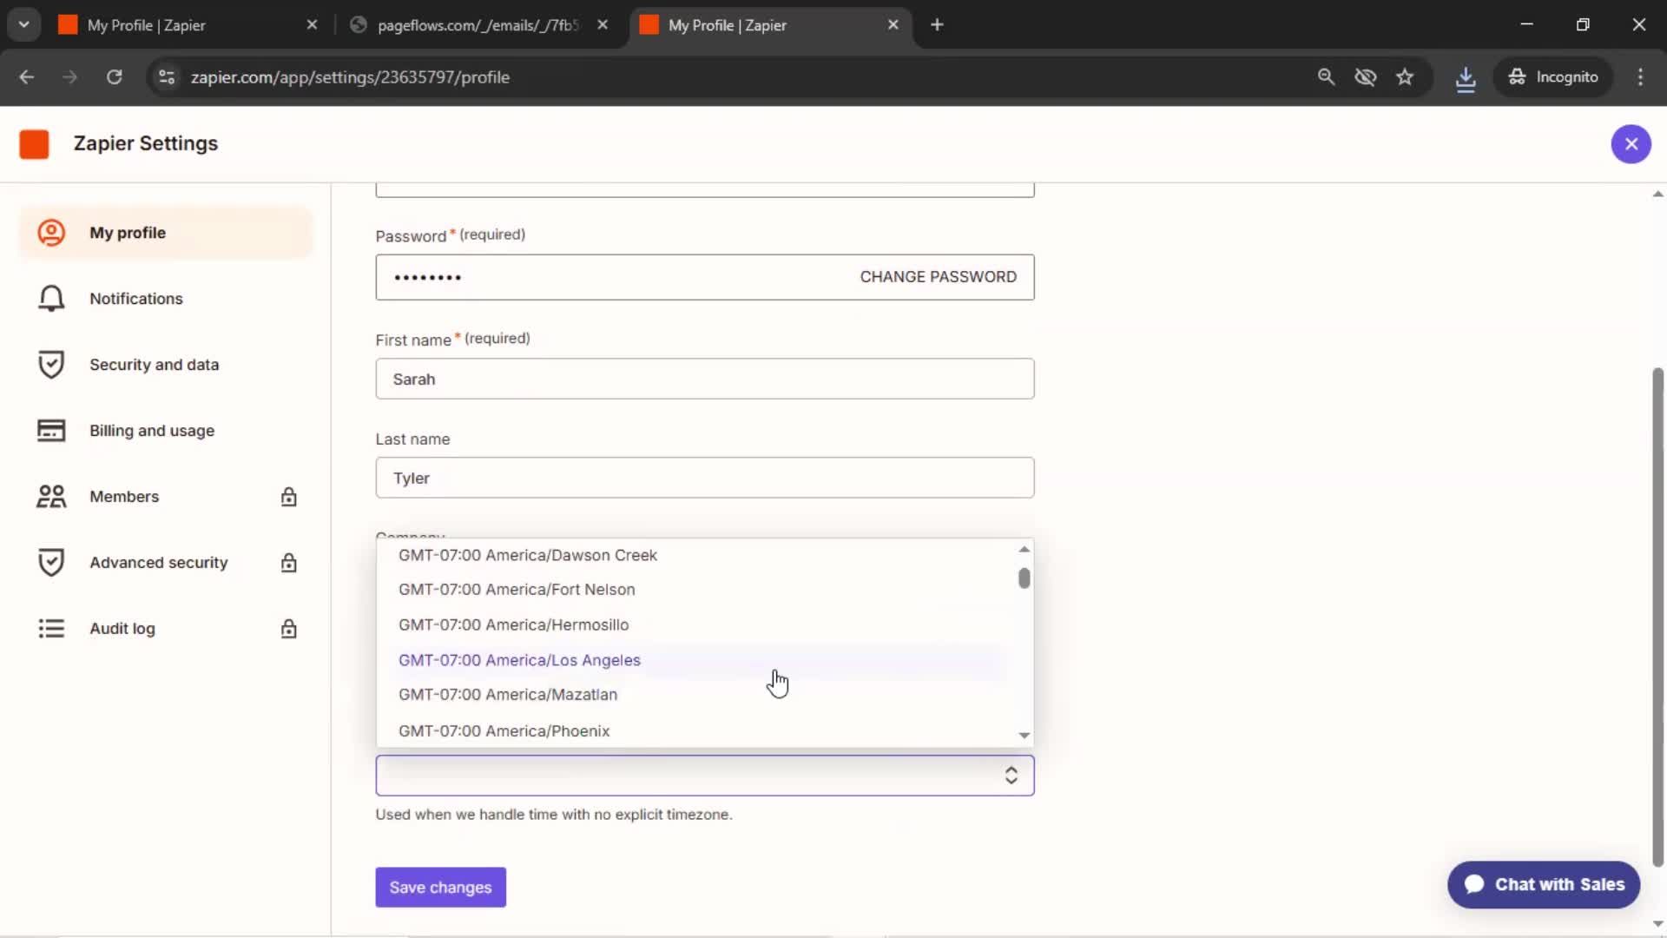
Task: Click the Notifications bell icon
Action: (x=51, y=299)
